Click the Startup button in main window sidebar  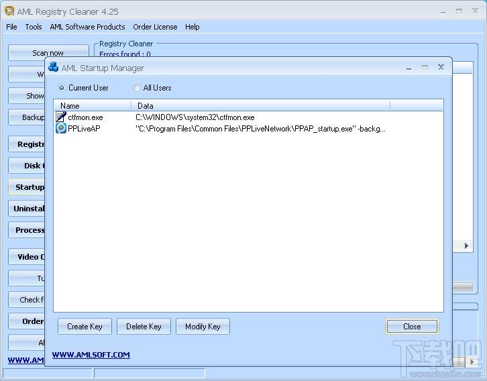click(x=27, y=187)
